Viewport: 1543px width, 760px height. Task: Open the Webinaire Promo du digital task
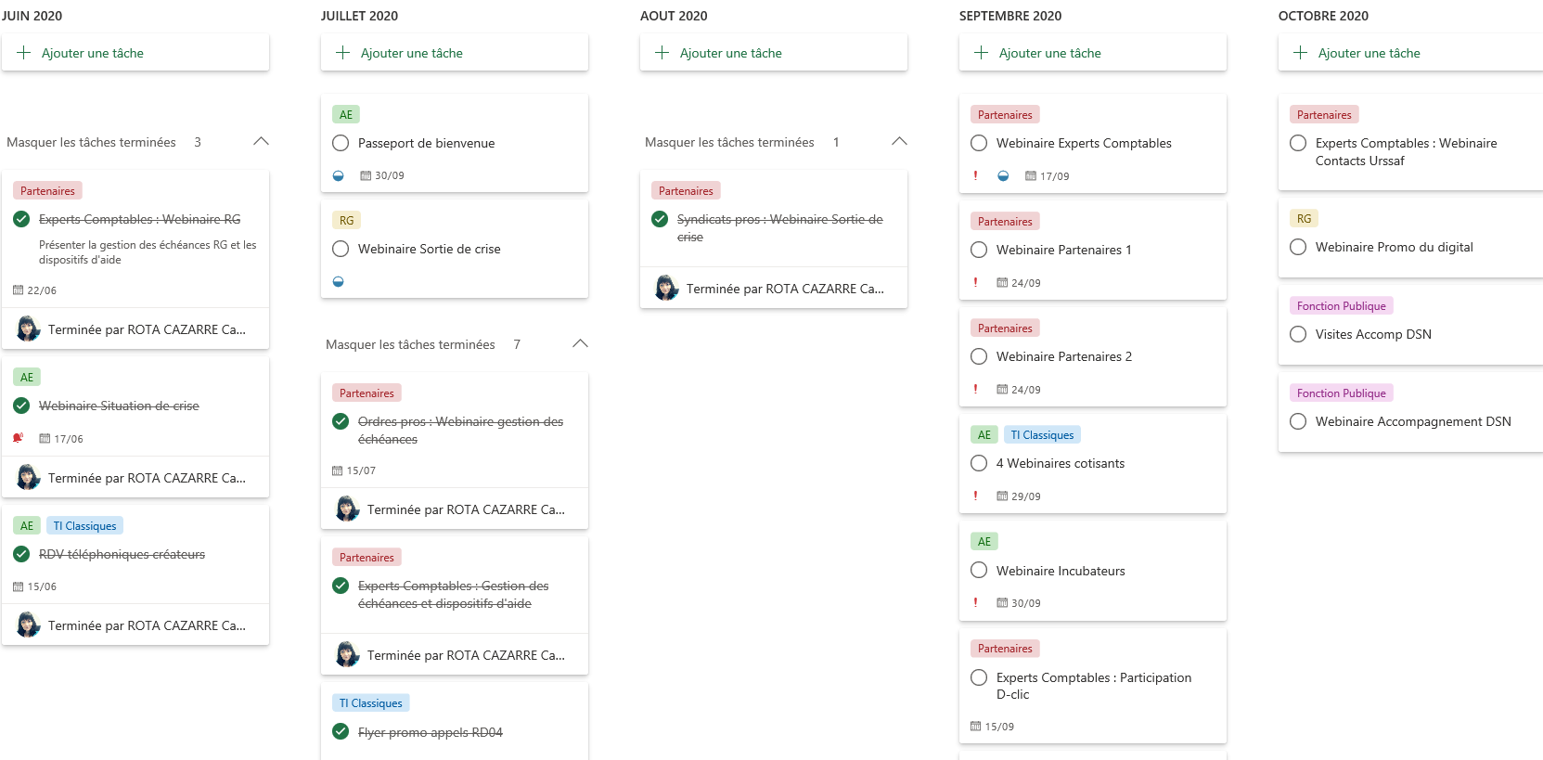coord(1394,247)
